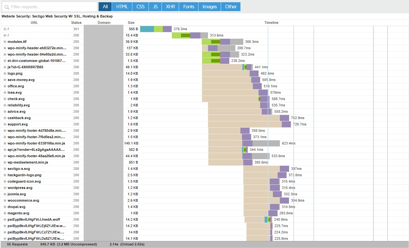
Task: Click the Timeline column header
Action: click(x=271, y=23)
